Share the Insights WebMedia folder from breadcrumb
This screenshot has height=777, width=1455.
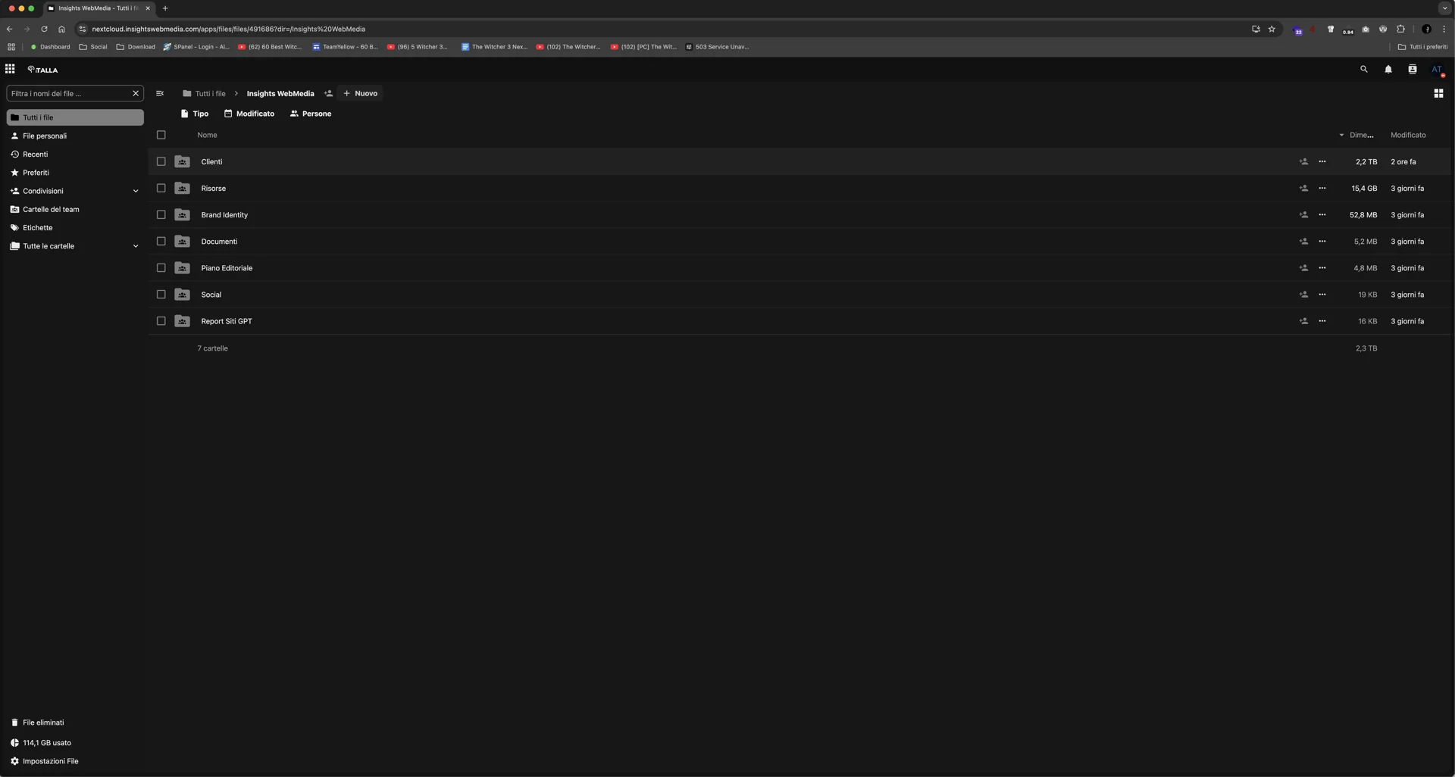(328, 93)
